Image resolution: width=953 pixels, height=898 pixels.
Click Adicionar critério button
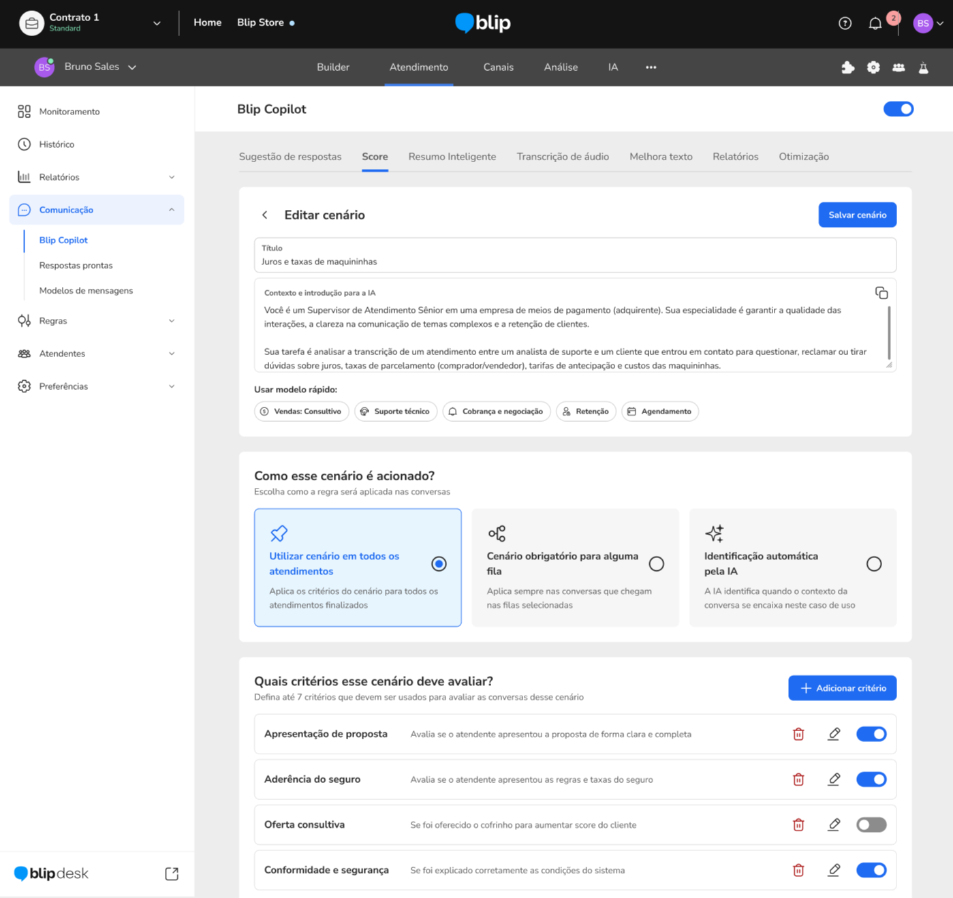(x=843, y=688)
